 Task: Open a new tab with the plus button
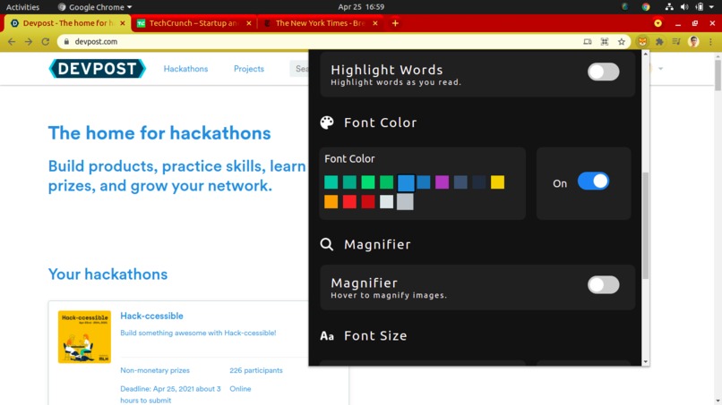[x=395, y=23]
